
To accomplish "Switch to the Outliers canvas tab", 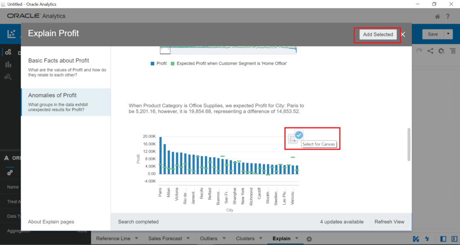I will [208, 239].
